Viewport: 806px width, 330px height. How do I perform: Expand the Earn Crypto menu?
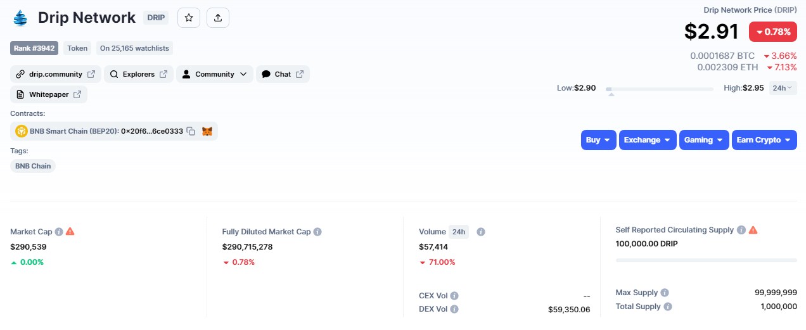pos(764,140)
